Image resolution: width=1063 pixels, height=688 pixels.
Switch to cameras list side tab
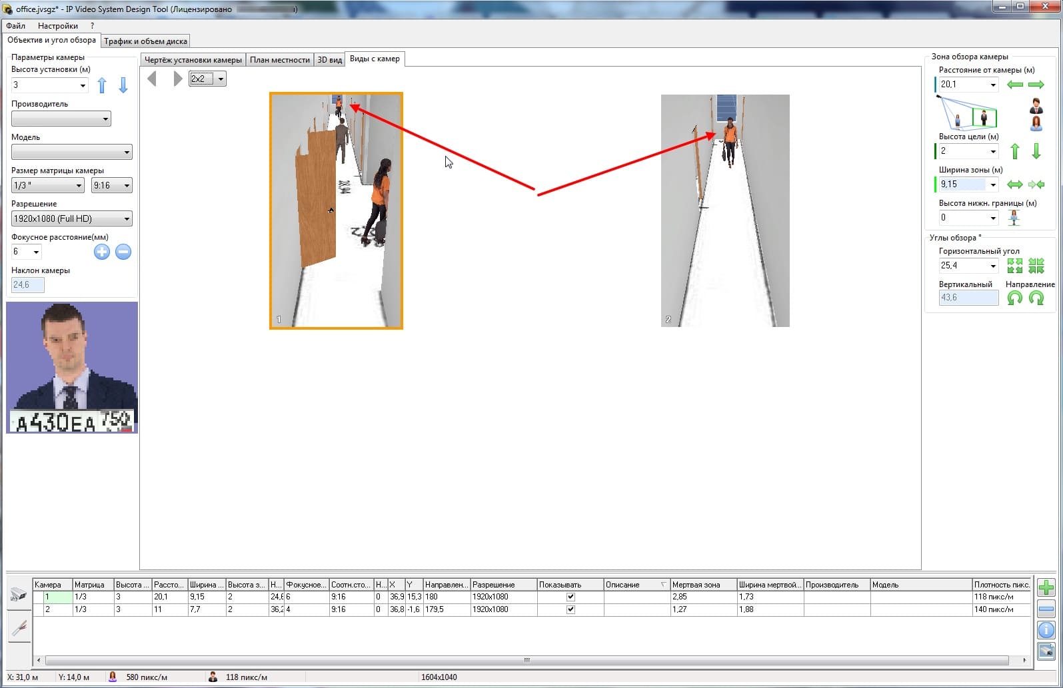[x=19, y=595]
